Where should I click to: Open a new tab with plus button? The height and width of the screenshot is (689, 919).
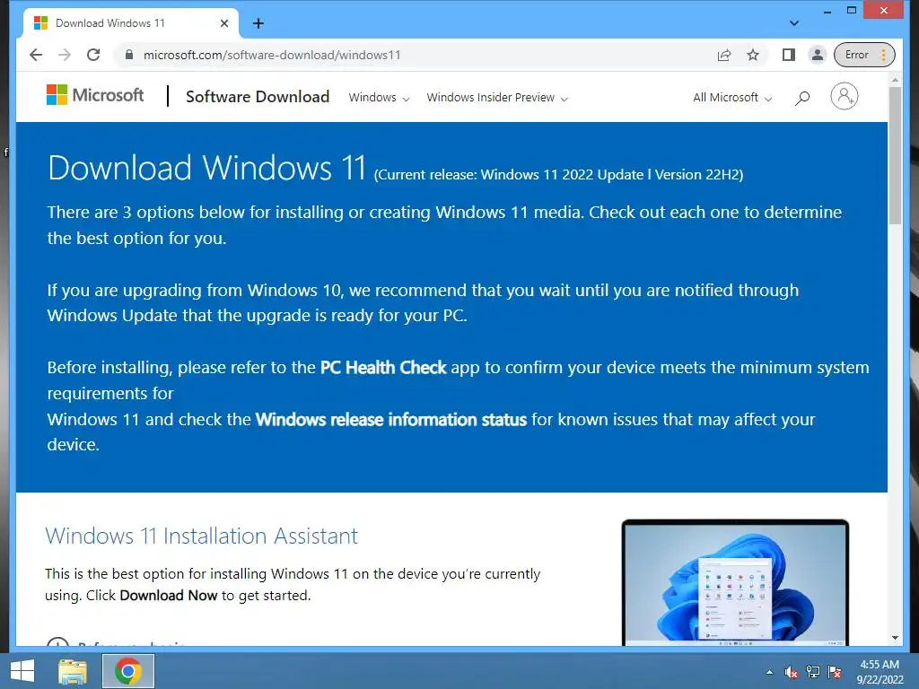258,23
